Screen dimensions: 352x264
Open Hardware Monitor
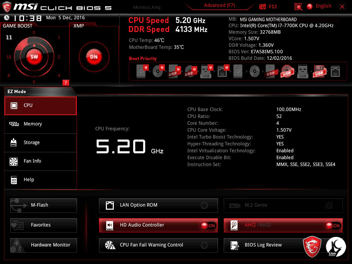(44, 245)
